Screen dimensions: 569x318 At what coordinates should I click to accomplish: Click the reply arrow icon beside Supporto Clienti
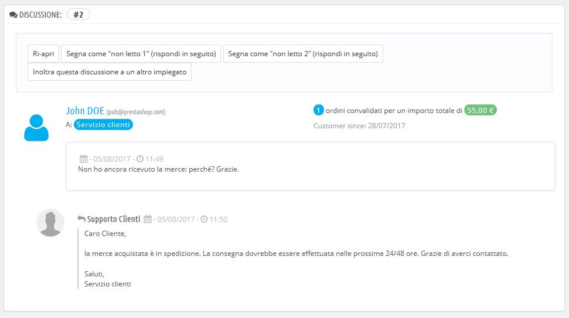pyautogui.click(x=81, y=219)
